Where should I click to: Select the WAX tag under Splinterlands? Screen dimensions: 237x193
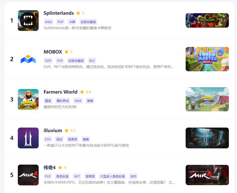pyautogui.click(x=48, y=22)
